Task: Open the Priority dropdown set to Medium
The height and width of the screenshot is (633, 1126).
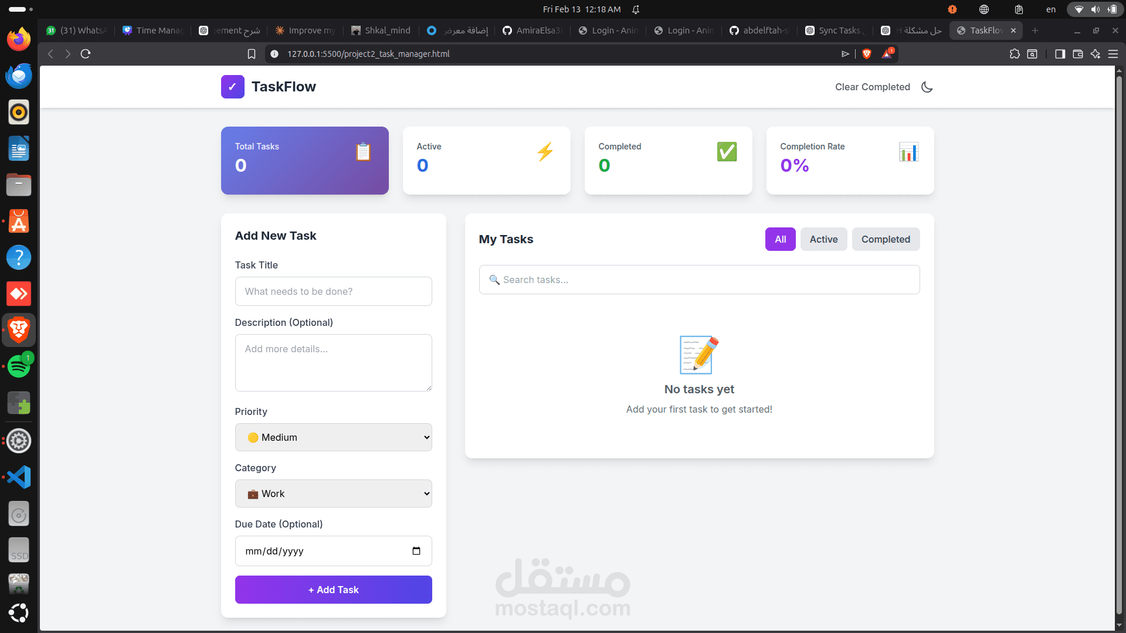Action: (333, 437)
